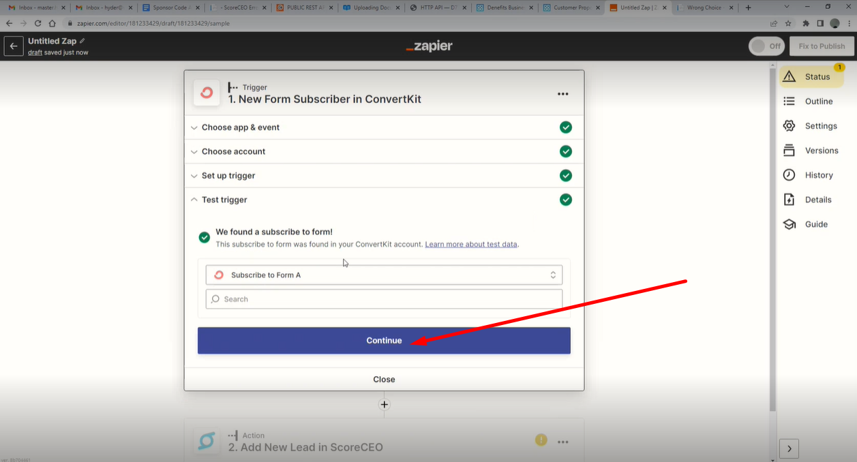Open a new browser tab
The height and width of the screenshot is (462, 857).
749,7
